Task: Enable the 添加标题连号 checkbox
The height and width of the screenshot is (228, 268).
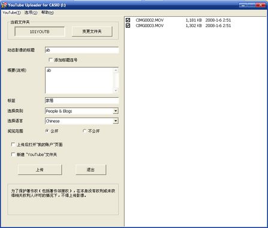Action: [50, 60]
